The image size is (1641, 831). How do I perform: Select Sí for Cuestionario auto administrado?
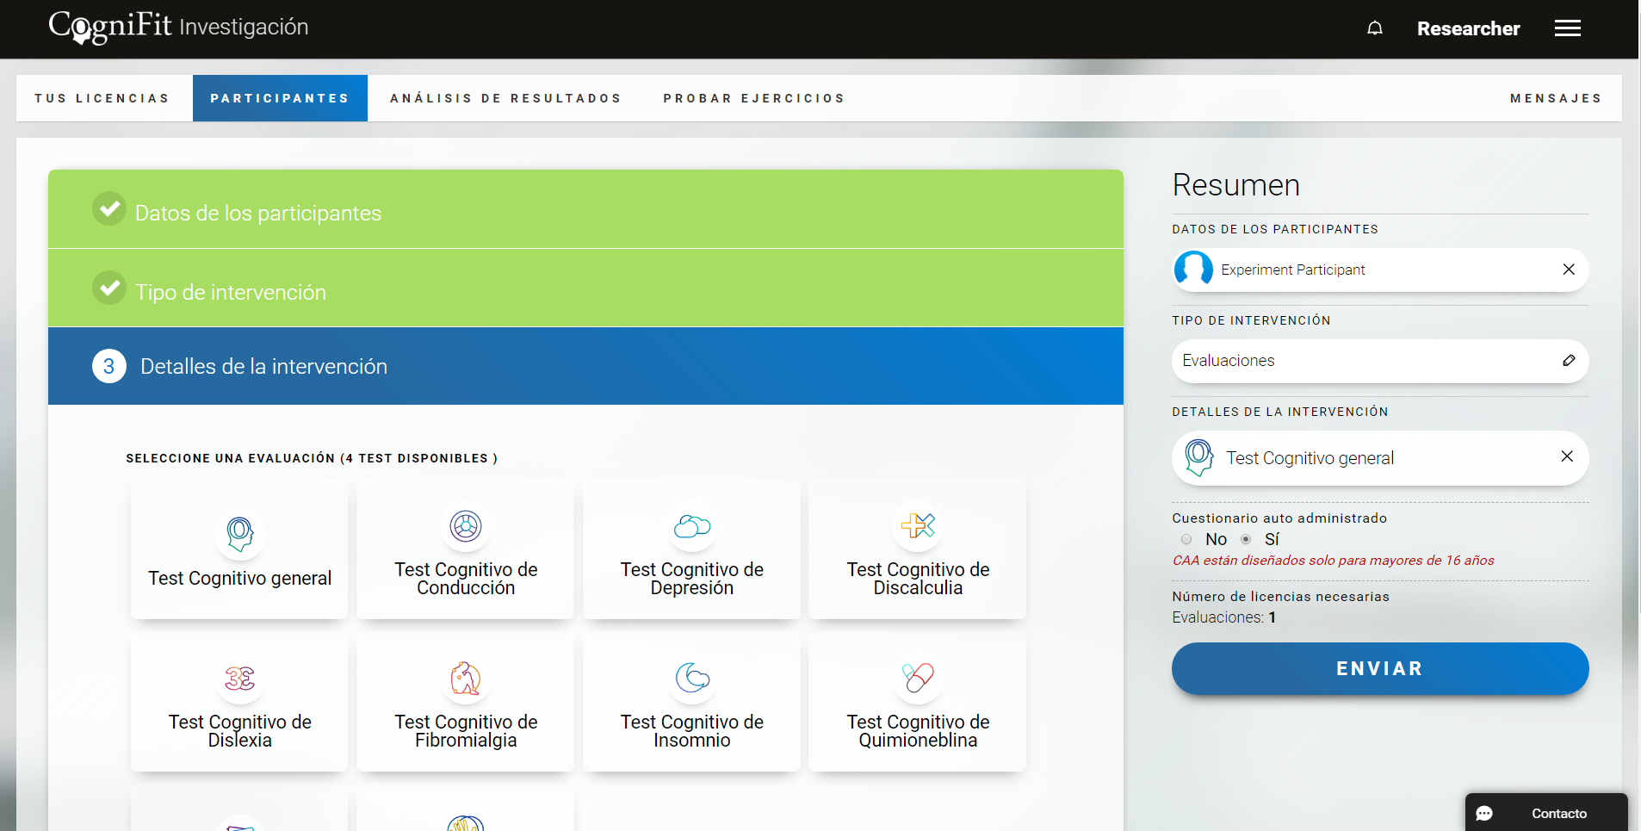pos(1246,539)
